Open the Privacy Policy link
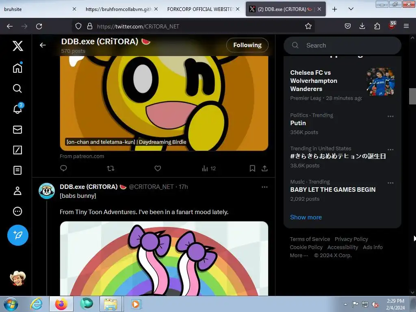Image resolution: width=416 pixels, height=312 pixels. tap(351, 239)
